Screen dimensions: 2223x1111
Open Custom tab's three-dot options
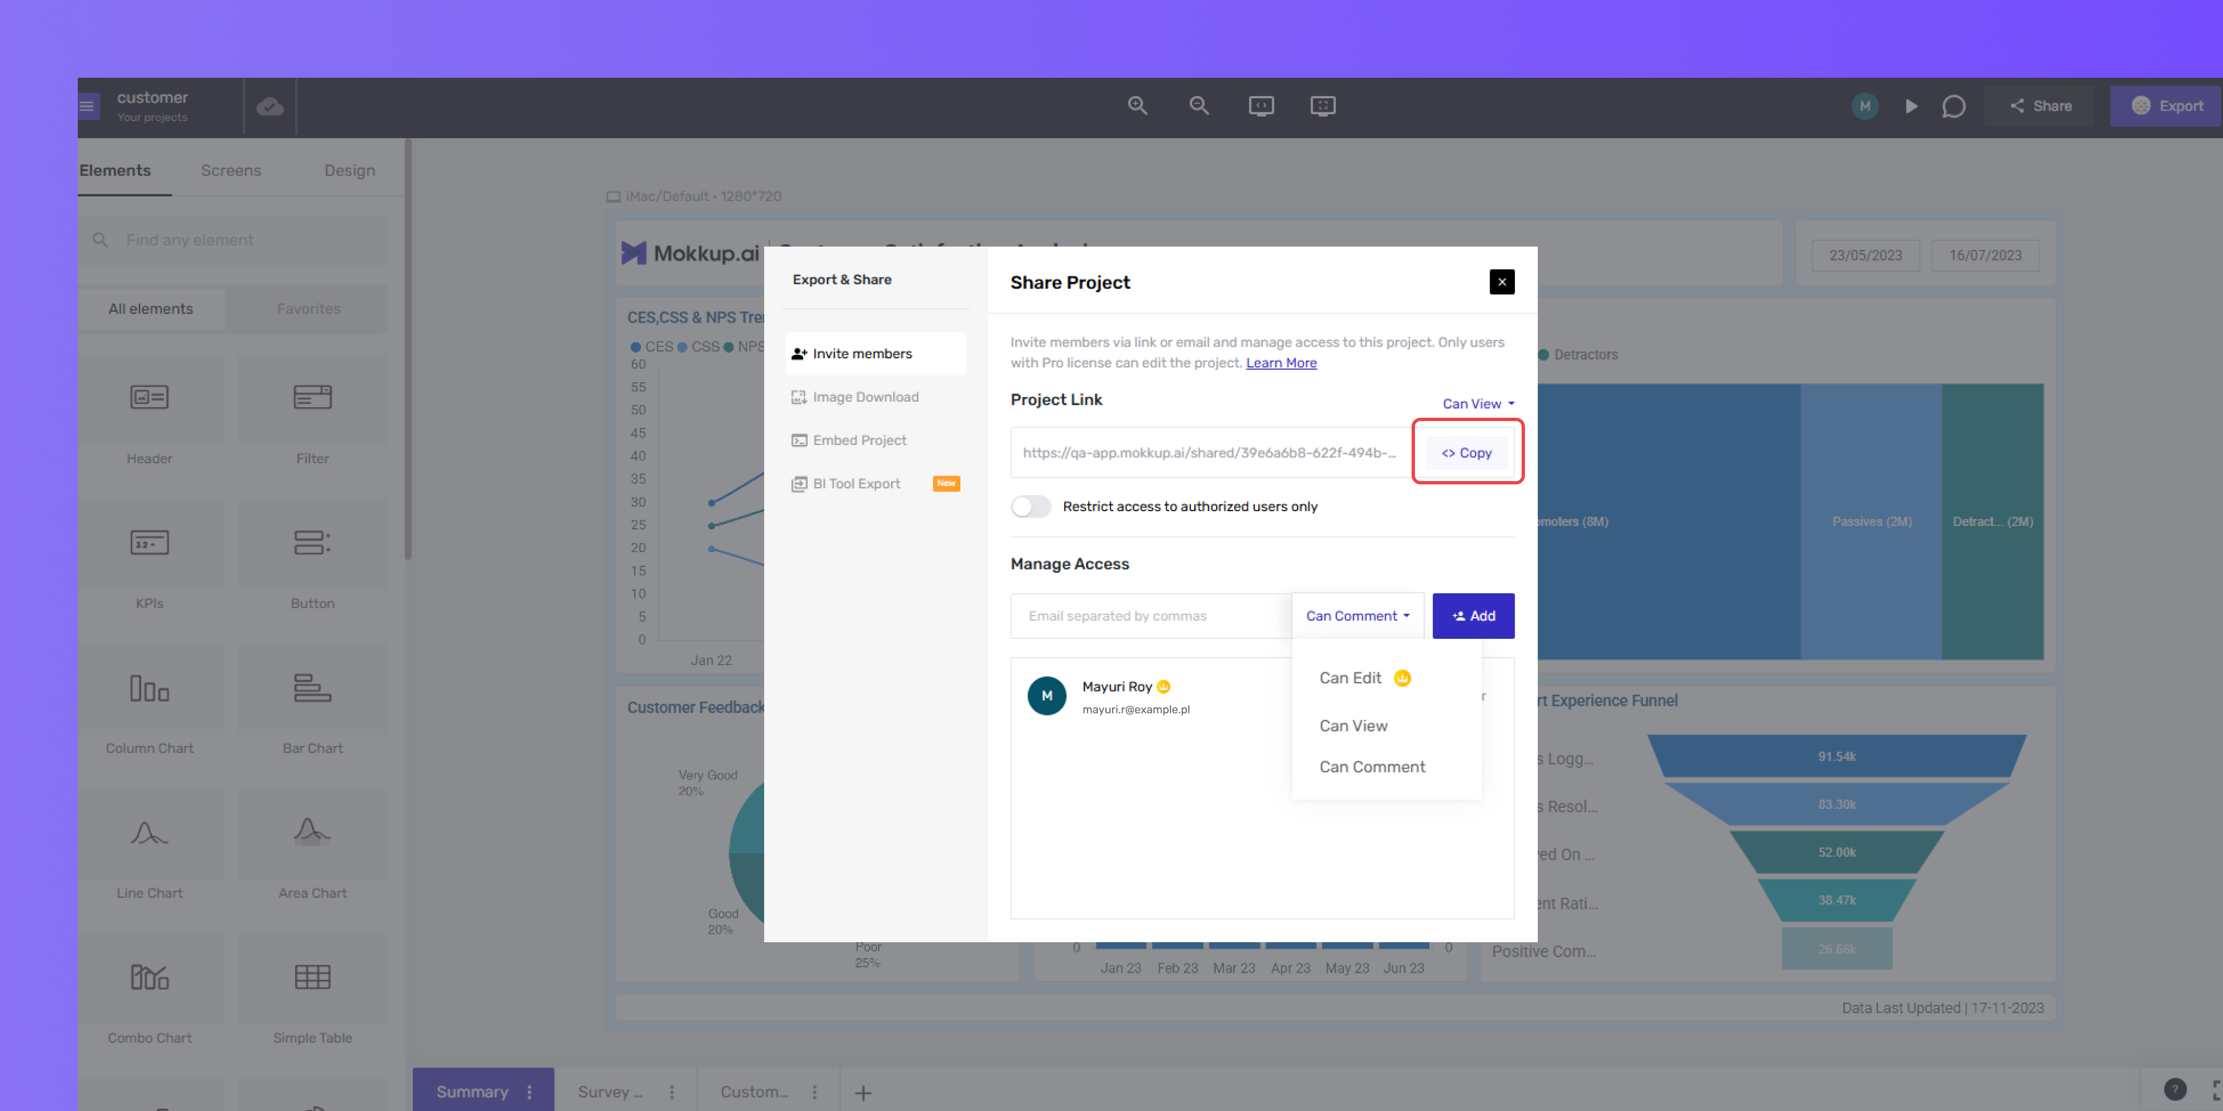pyautogui.click(x=814, y=1092)
